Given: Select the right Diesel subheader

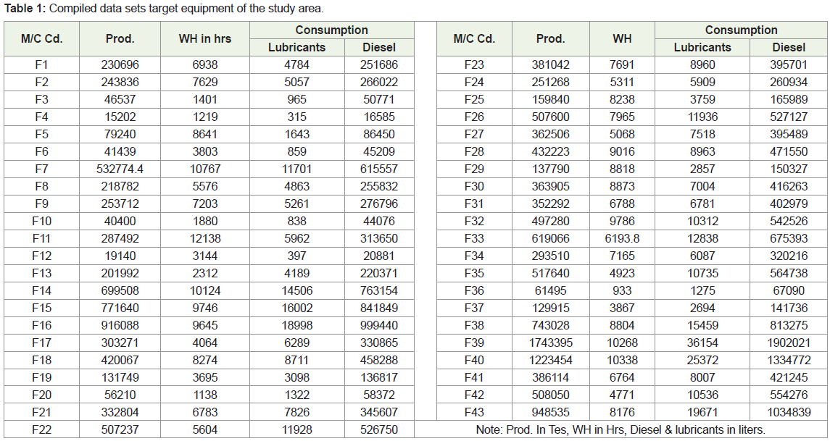Looking at the screenshot, I should (x=789, y=48).
